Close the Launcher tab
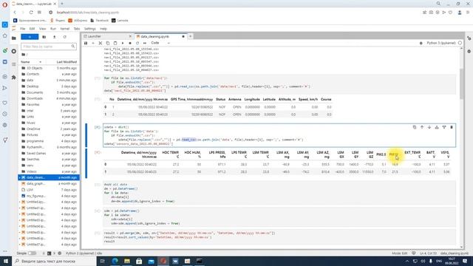This screenshot has height=266, width=473. coord(130,36)
